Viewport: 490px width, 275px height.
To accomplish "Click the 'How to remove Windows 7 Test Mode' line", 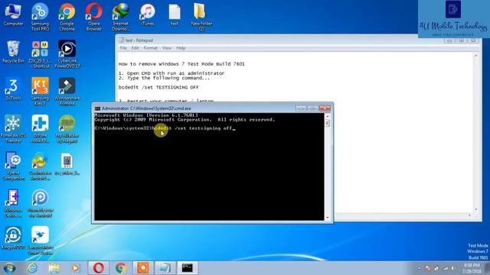I will (x=181, y=64).
